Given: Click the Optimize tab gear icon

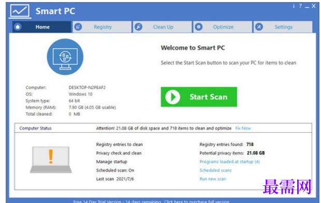Looking at the screenshot, I should pyautogui.click(x=199, y=27).
